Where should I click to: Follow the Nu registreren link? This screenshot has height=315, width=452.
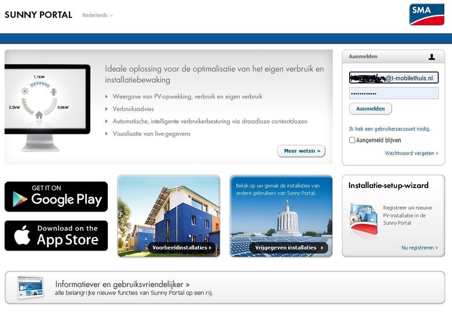pyautogui.click(x=419, y=248)
